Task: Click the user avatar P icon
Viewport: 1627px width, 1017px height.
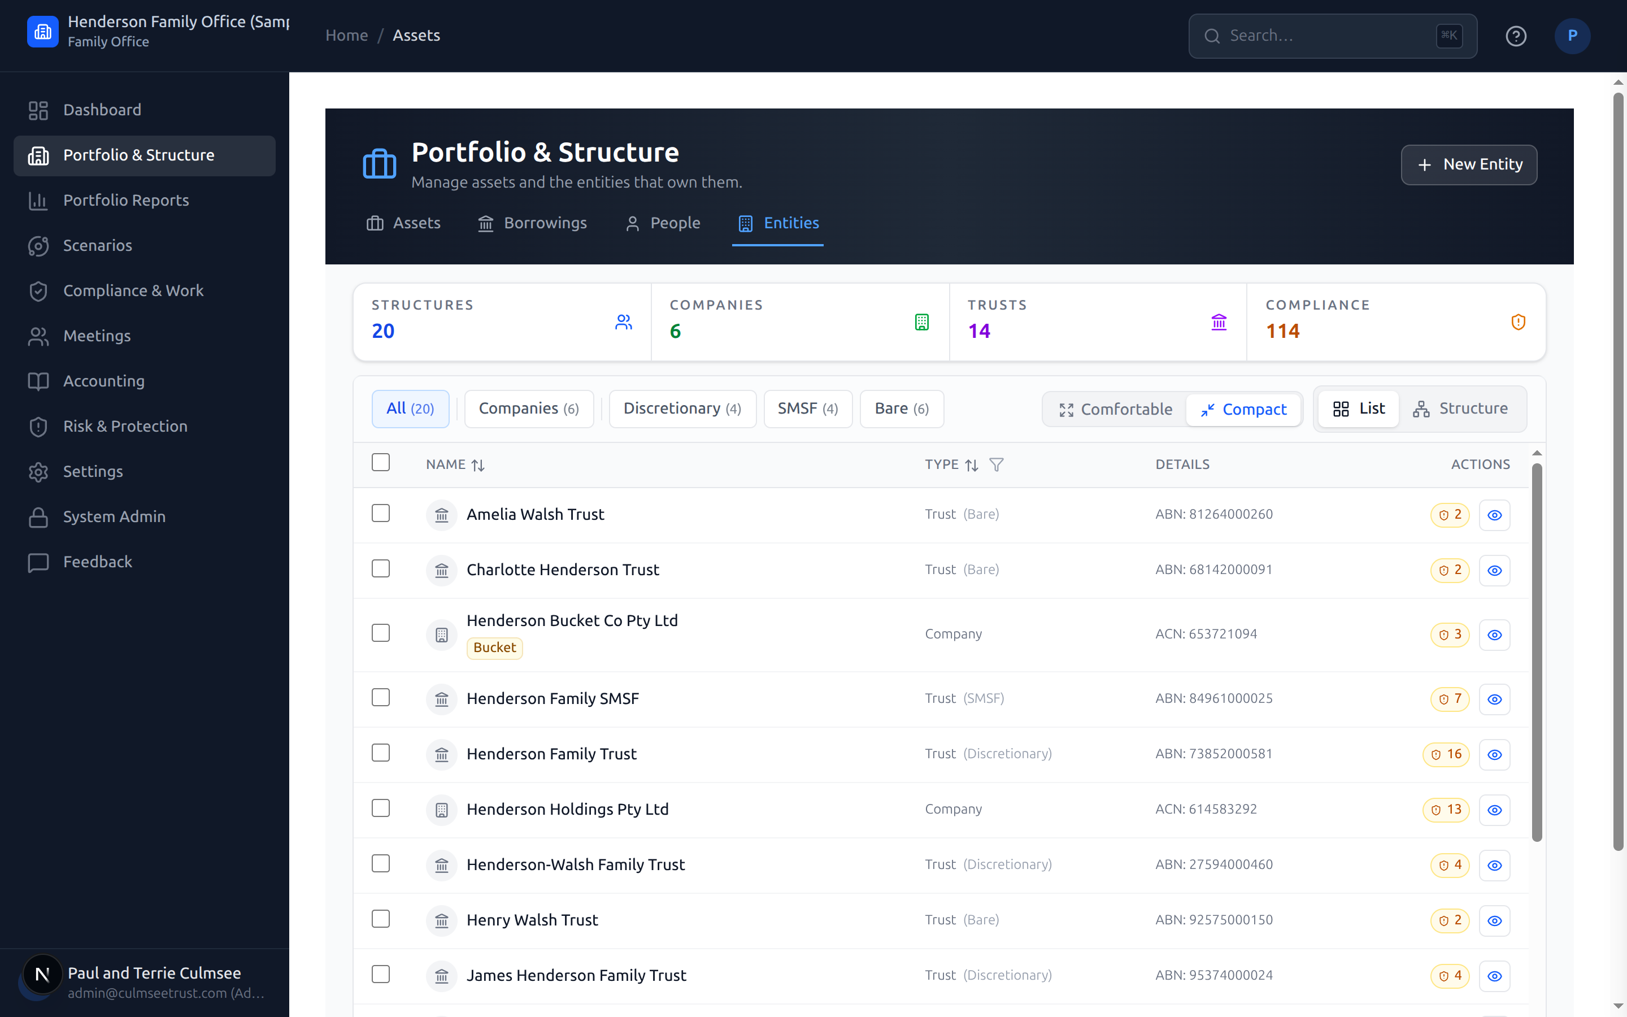Action: [1572, 36]
